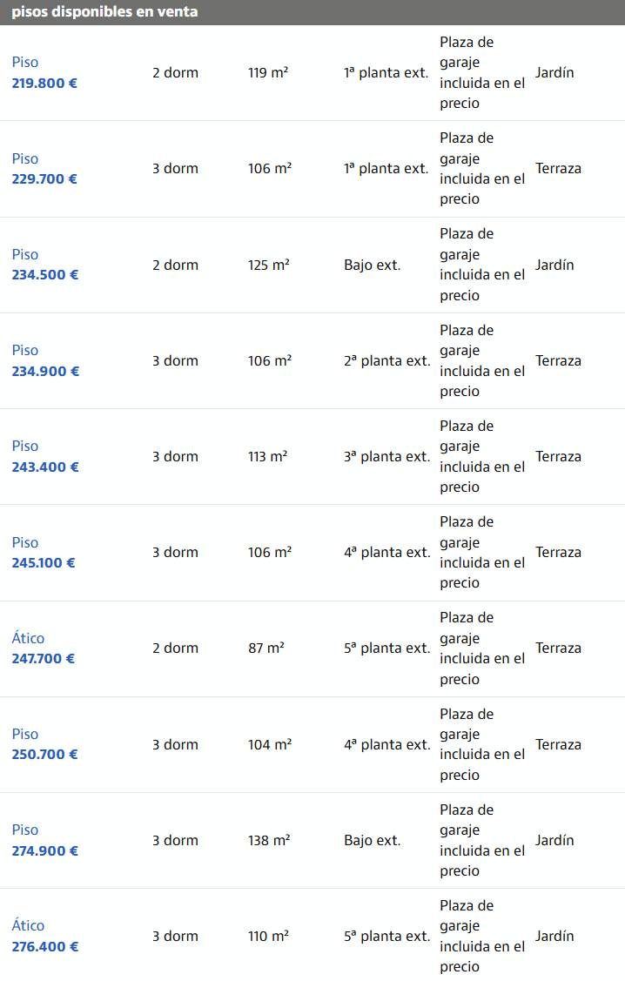Image resolution: width=625 pixels, height=981 pixels.
Task: Click the 245.100 € price link
Action: 44,562
